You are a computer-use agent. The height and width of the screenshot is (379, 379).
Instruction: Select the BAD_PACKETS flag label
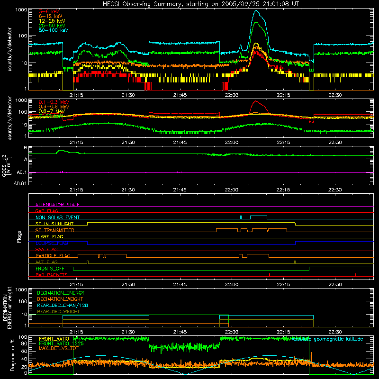[52, 275]
